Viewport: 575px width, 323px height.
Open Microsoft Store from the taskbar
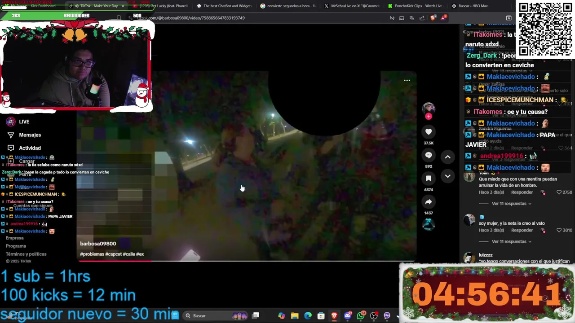[x=321, y=315]
